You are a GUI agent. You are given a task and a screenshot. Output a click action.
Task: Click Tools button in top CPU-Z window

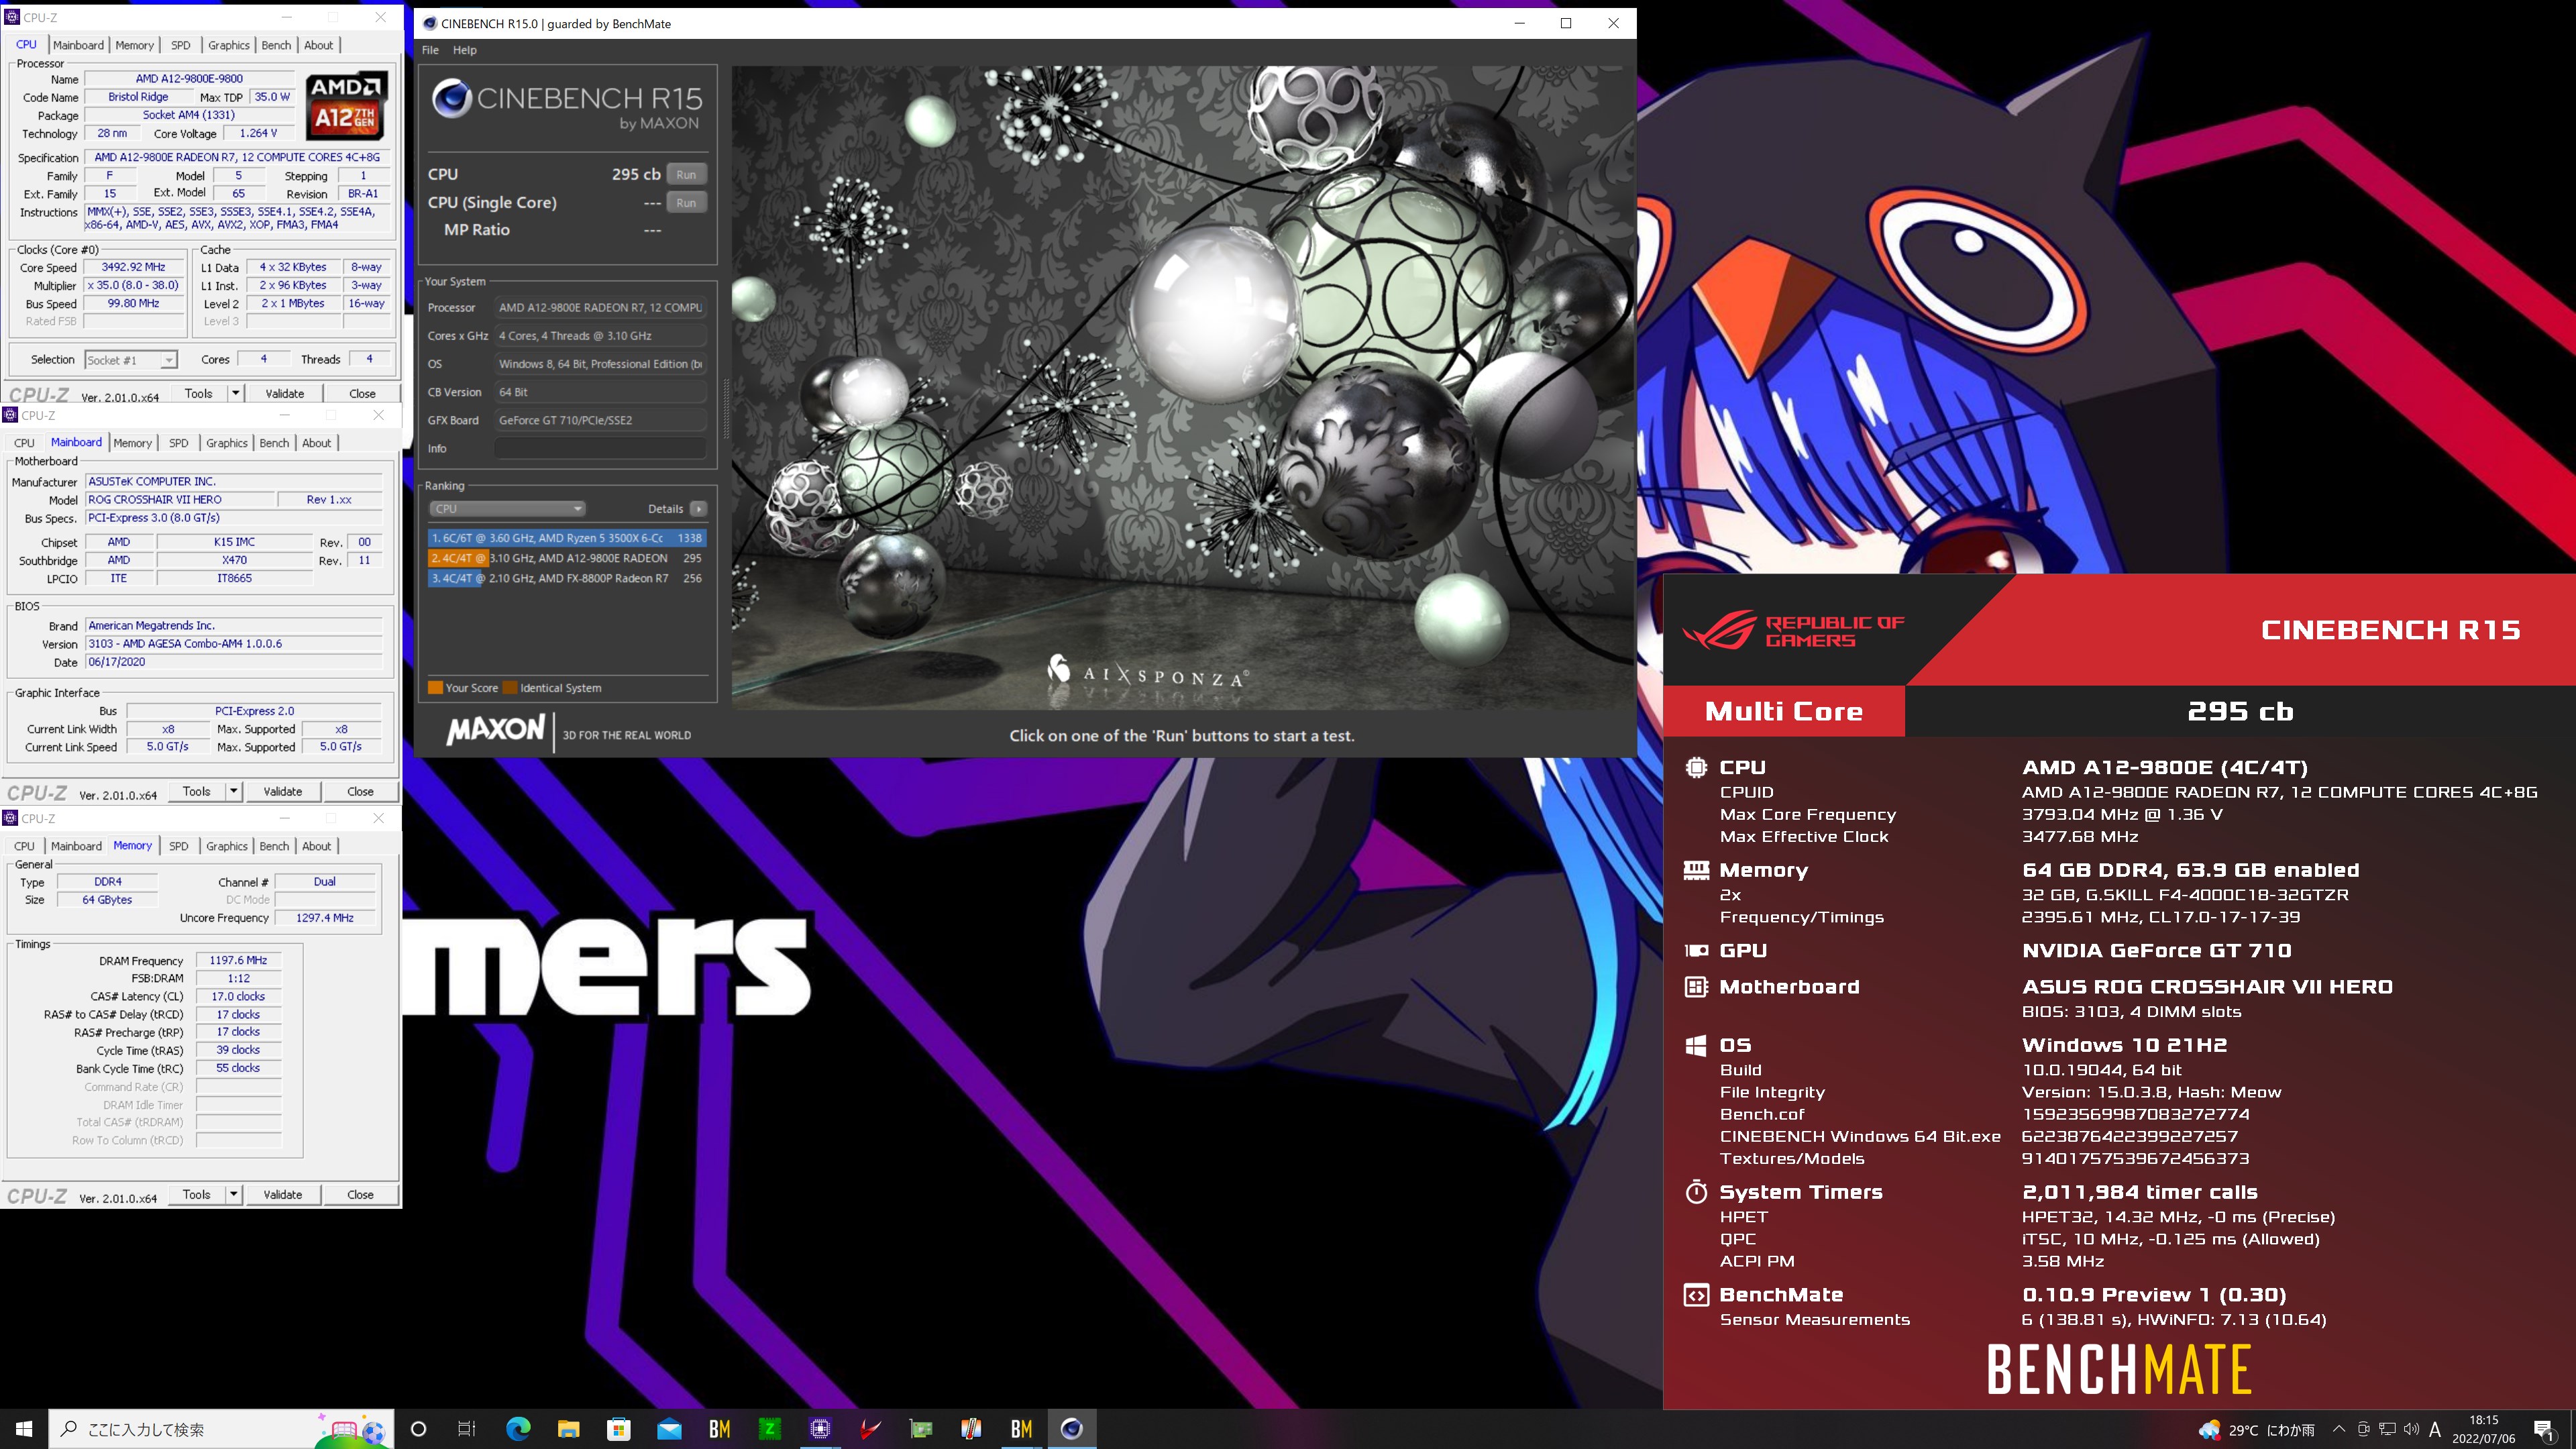(x=199, y=393)
